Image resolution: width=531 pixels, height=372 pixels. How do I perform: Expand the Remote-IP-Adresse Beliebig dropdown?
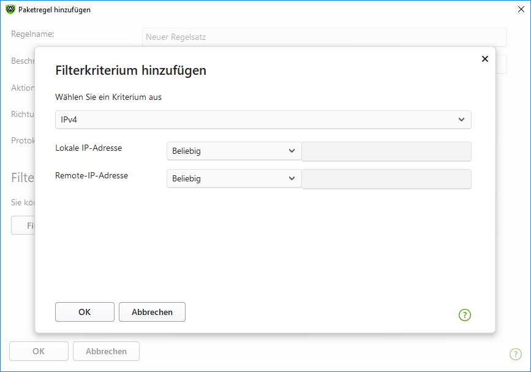click(x=233, y=179)
